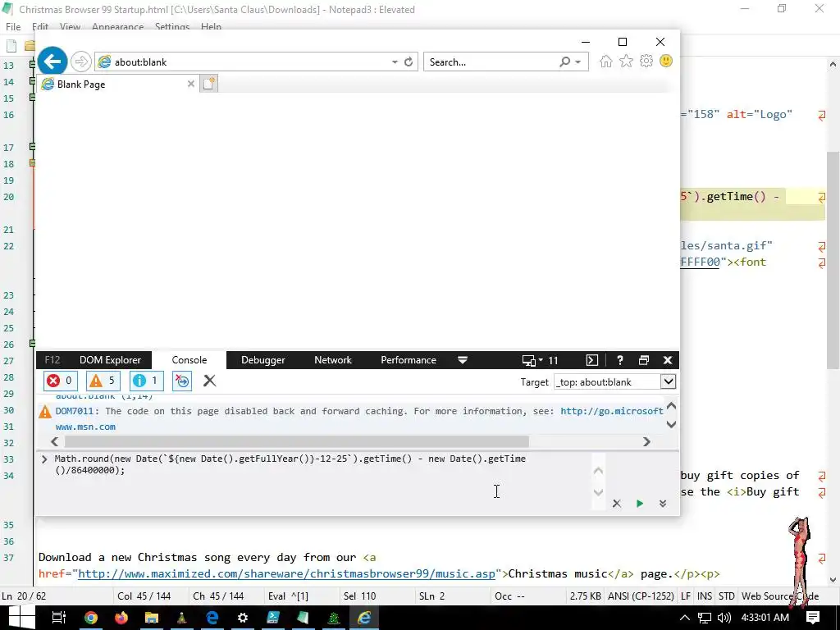Image resolution: width=840 pixels, height=630 pixels.
Task: Click the show console icon in F12 toolbar
Action: pos(592,360)
